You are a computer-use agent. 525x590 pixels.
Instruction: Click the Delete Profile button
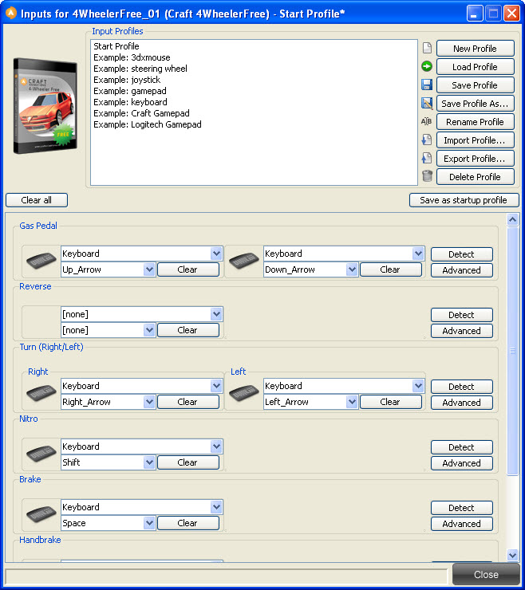(476, 177)
